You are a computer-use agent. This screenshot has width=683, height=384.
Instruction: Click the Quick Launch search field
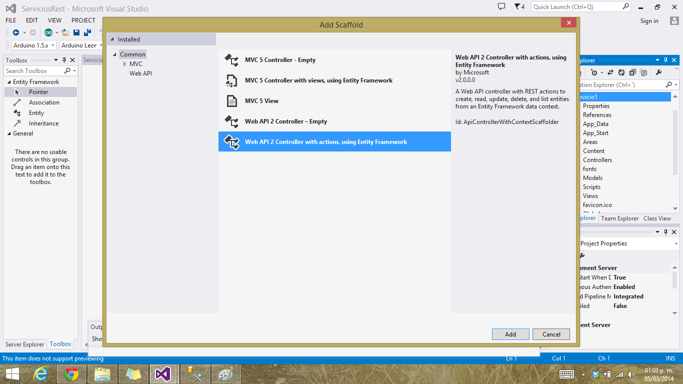click(x=581, y=6)
